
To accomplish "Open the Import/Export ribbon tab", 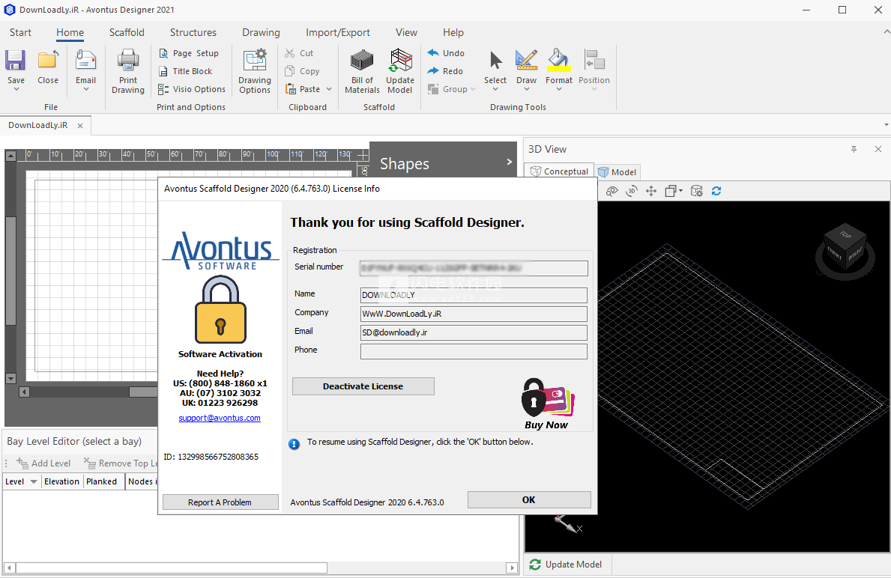I will (x=337, y=32).
